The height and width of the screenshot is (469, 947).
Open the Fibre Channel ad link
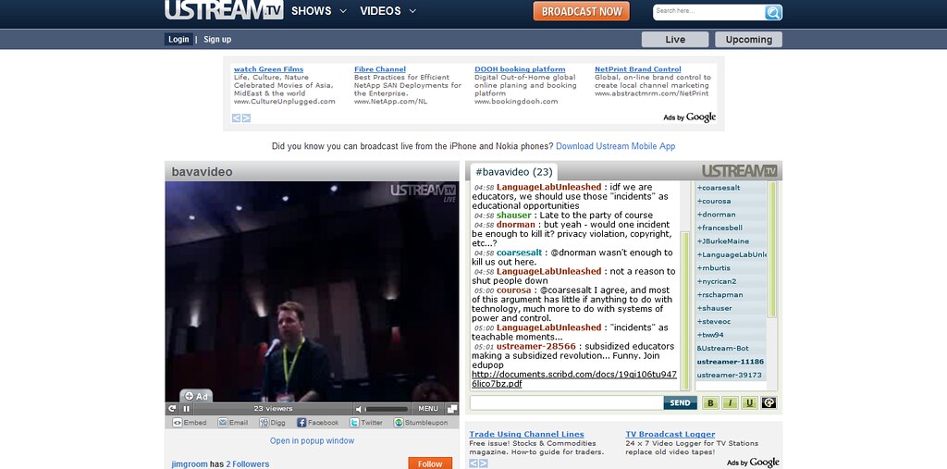pyautogui.click(x=380, y=69)
